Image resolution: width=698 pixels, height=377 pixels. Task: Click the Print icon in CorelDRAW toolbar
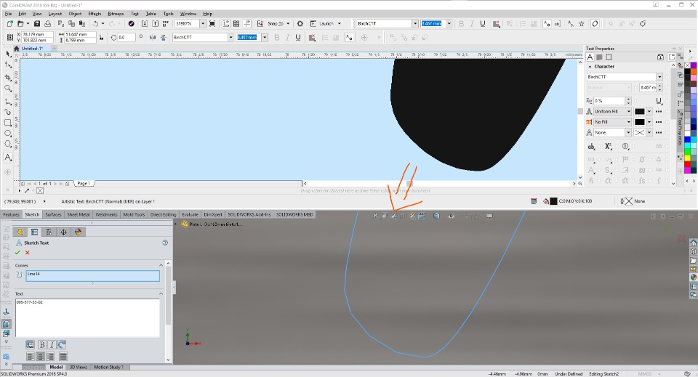click(x=47, y=23)
